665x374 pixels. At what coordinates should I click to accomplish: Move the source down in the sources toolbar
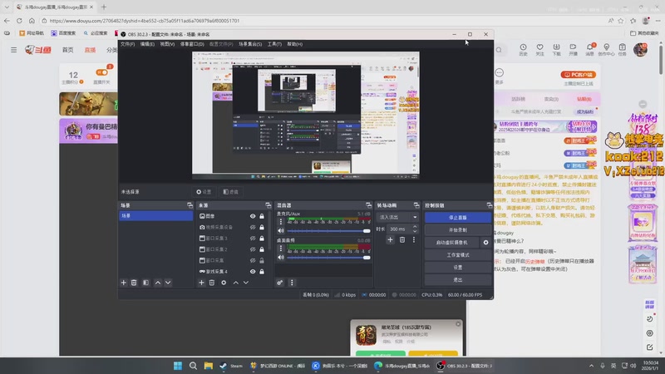[x=246, y=283]
